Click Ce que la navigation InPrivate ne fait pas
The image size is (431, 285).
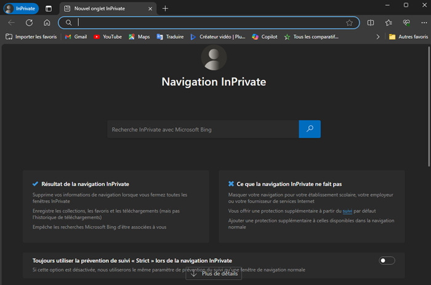[x=289, y=184]
